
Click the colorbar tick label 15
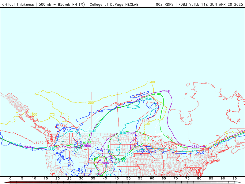coord(46,178)
